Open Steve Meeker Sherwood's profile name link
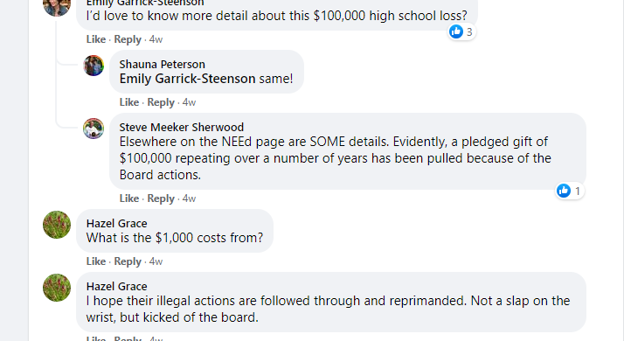This screenshot has width=624, height=341. pyautogui.click(x=182, y=127)
